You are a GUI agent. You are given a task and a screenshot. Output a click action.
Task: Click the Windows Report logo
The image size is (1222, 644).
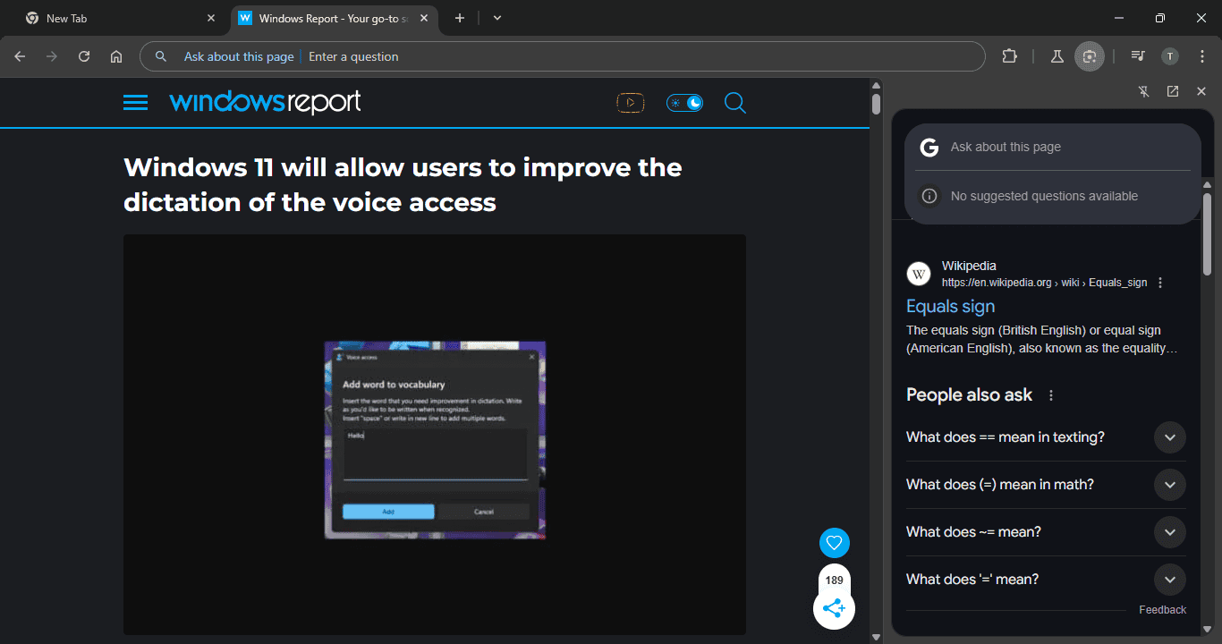(265, 102)
